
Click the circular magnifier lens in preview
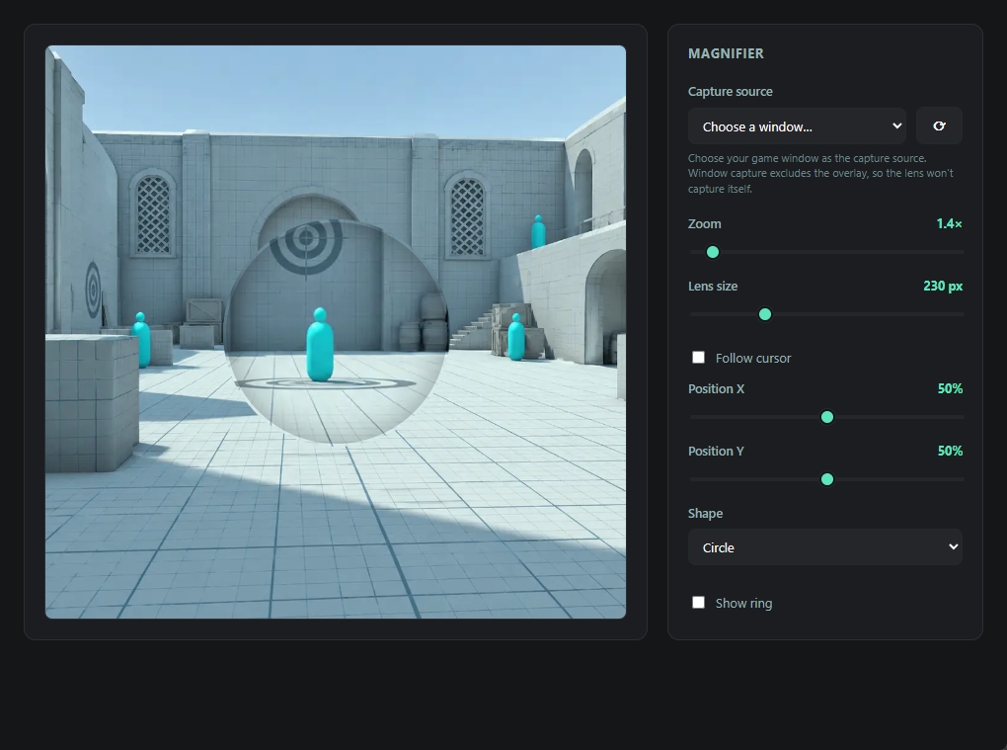(336, 332)
